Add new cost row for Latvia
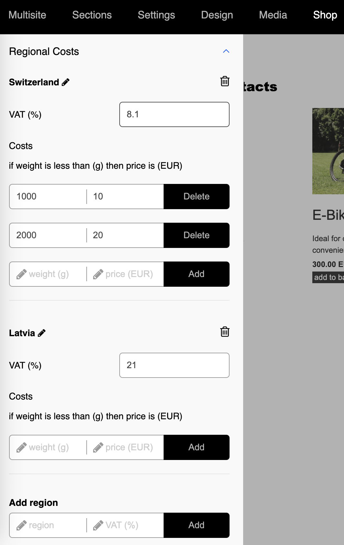 click(x=197, y=447)
